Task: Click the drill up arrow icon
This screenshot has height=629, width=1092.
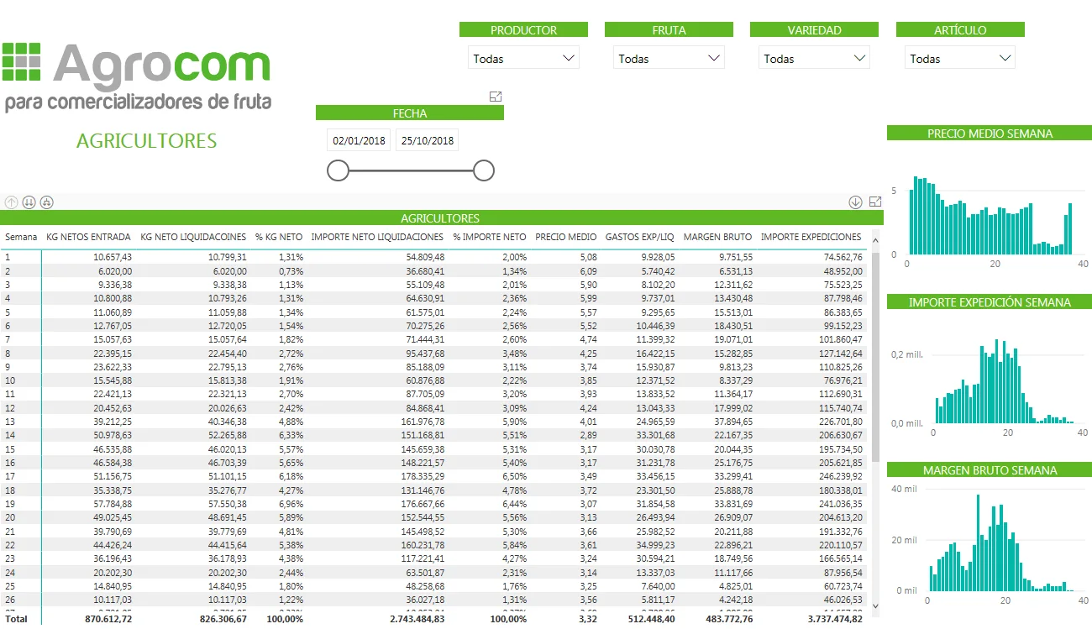Action: 11,202
